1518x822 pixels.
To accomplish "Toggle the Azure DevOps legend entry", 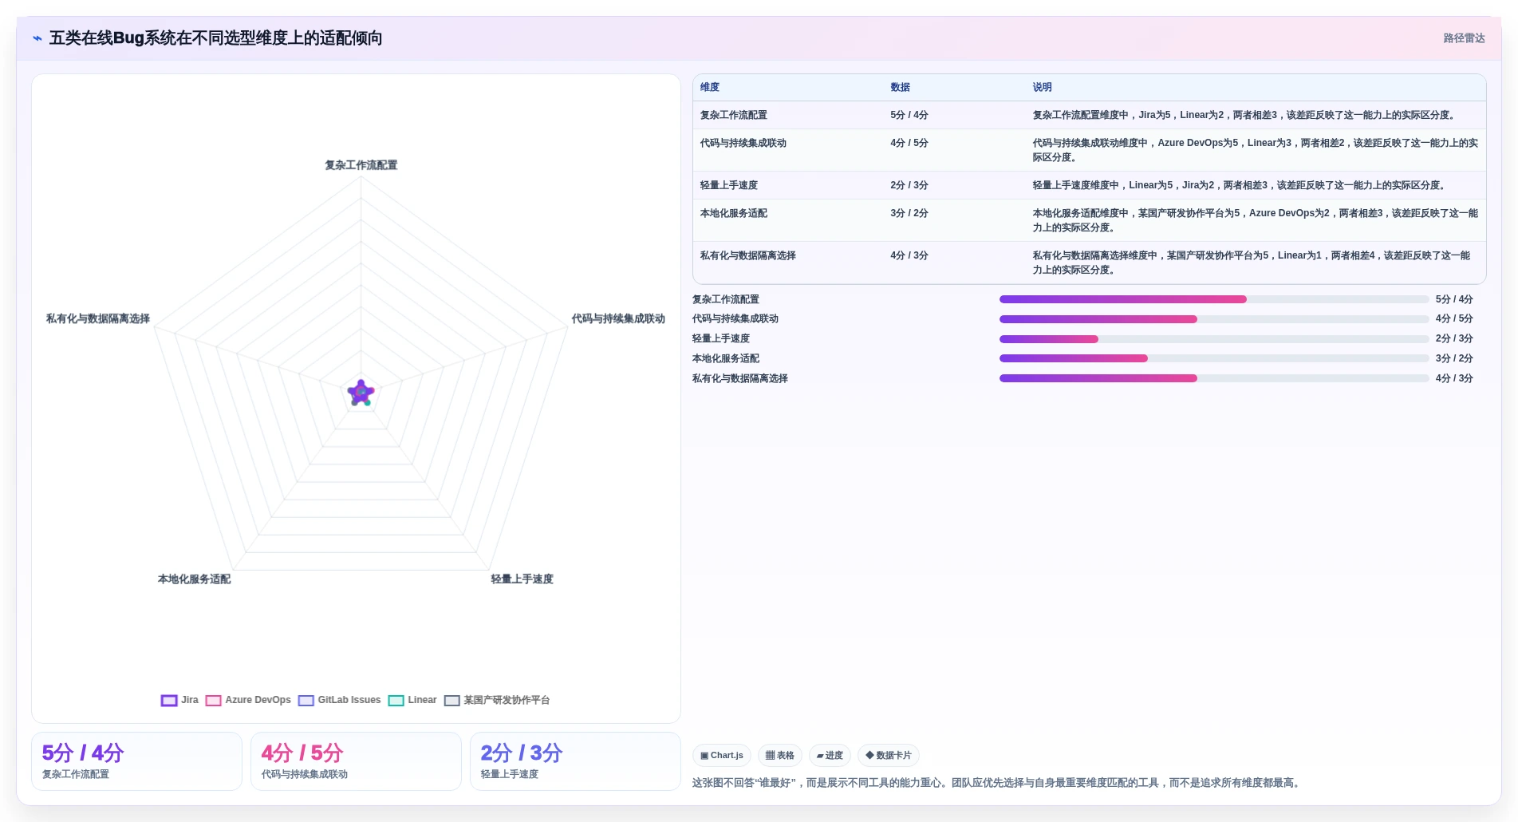I will coord(248,701).
